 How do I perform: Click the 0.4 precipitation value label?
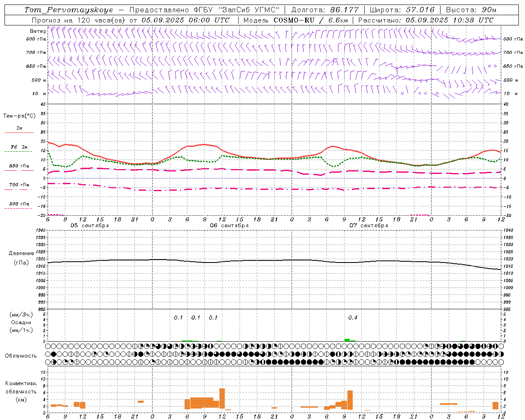pyautogui.click(x=353, y=317)
